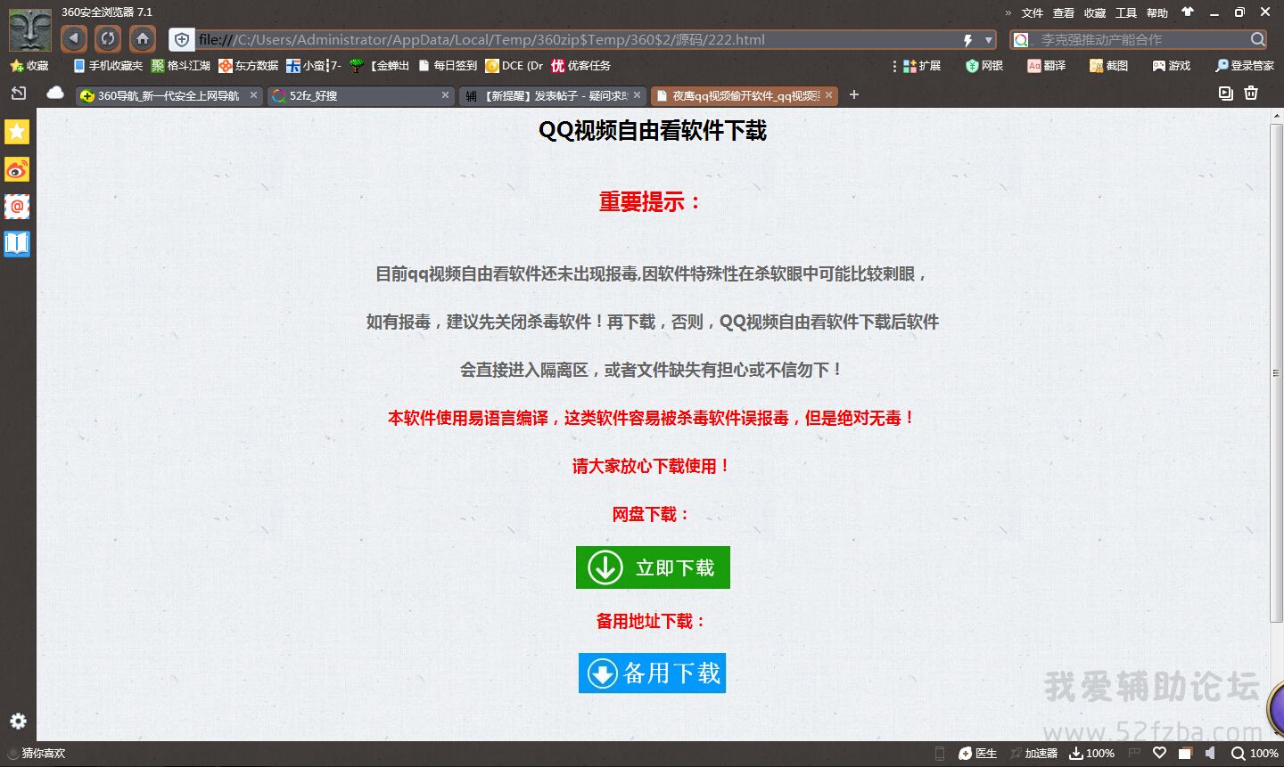This screenshot has height=767, width=1284.
Task: Click the 医生 doctor status icon
Action: tap(977, 754)
